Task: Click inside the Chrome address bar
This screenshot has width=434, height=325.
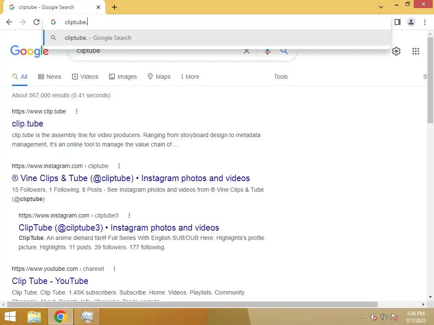Action: coord(217,22)
